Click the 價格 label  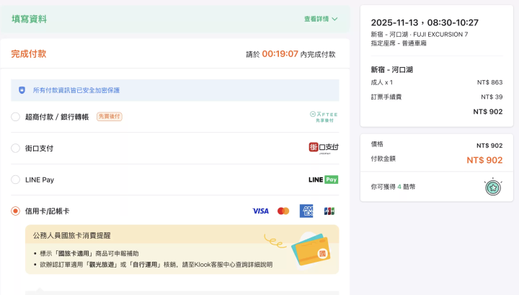tap(377, 144)
